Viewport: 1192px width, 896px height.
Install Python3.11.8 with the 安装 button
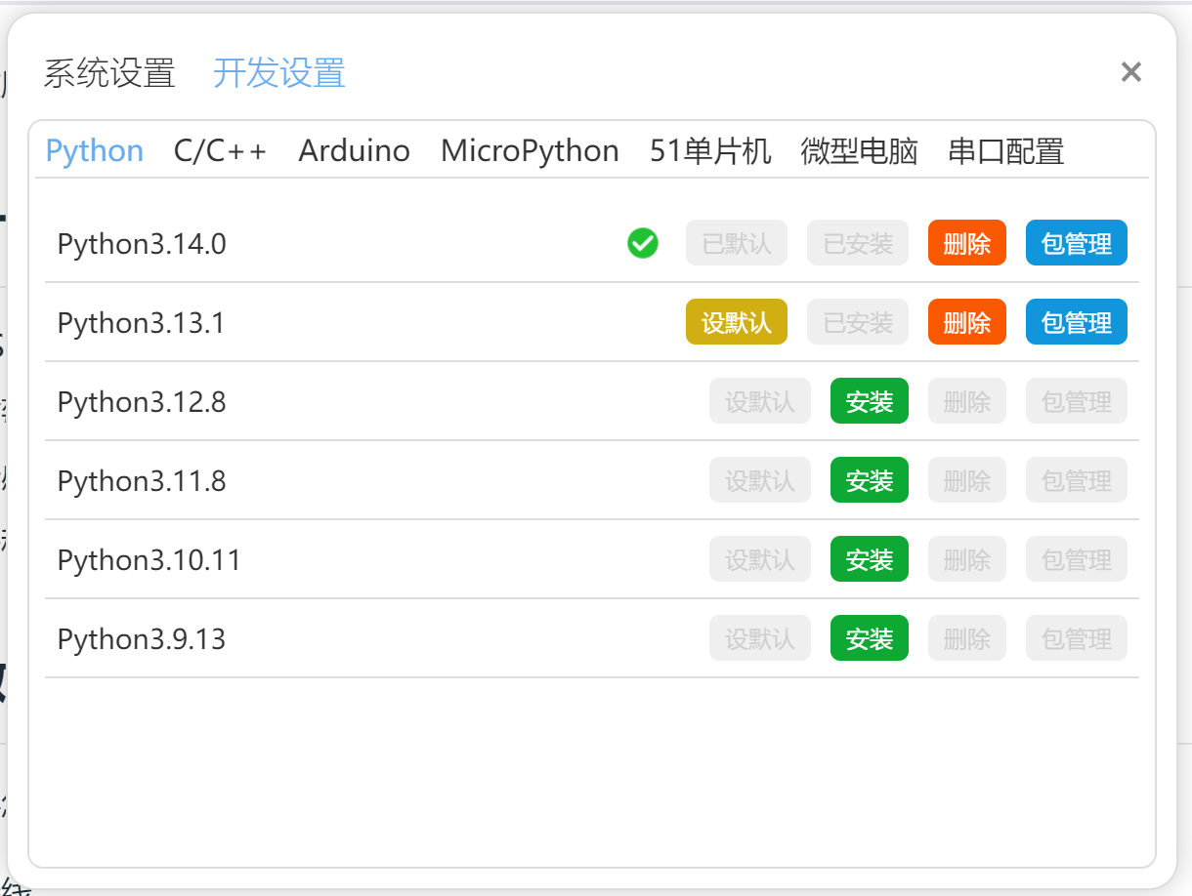pos(870,480)
